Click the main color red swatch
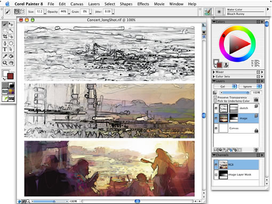Screen dimensions: 272x204 pos(11,76)
